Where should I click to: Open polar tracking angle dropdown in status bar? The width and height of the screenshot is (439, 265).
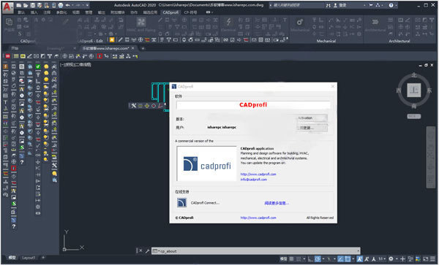[x=323, y=259]
